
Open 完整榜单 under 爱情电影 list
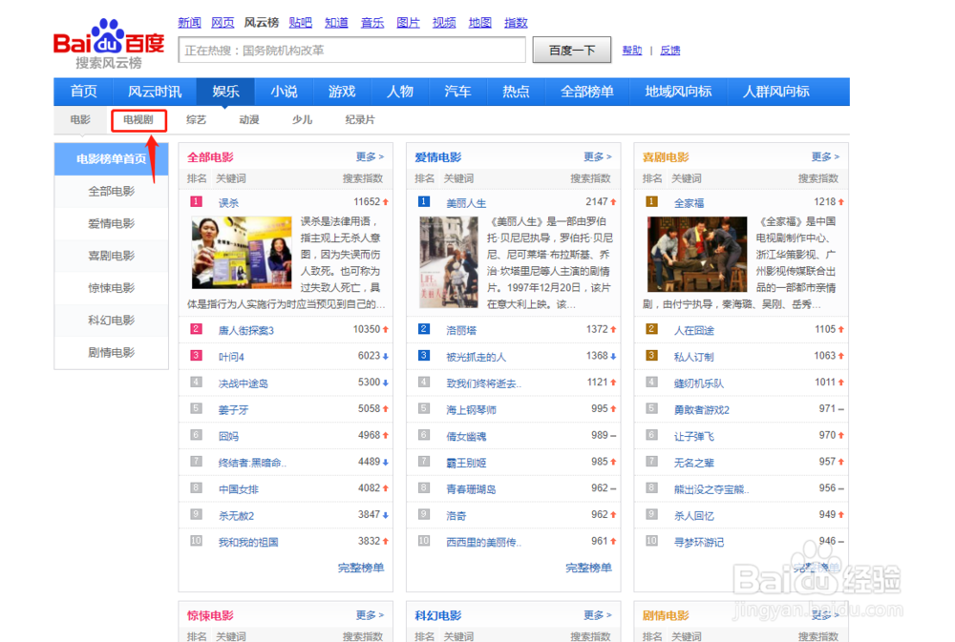[x=589, y=568]
